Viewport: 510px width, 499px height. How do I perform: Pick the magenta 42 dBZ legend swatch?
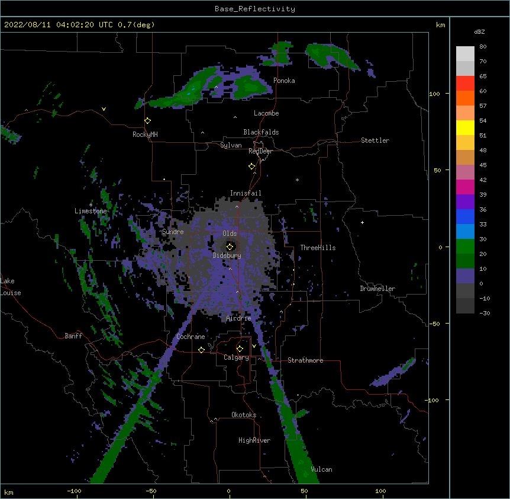click(x=465, y=187)
